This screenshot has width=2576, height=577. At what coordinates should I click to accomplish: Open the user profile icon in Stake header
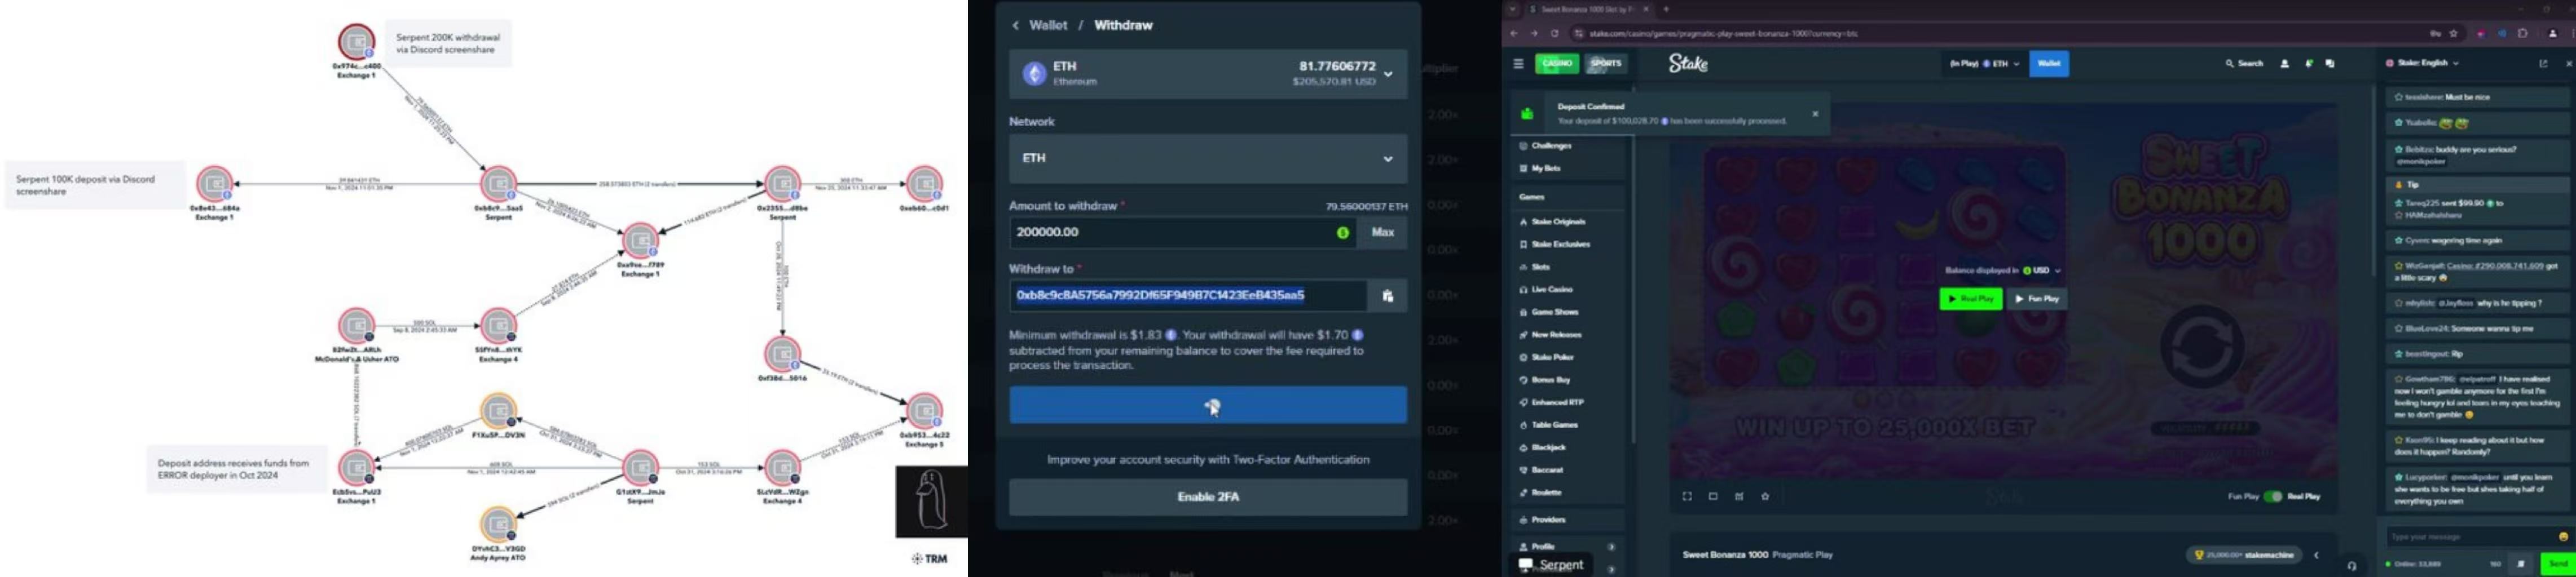pos(2284,64)
